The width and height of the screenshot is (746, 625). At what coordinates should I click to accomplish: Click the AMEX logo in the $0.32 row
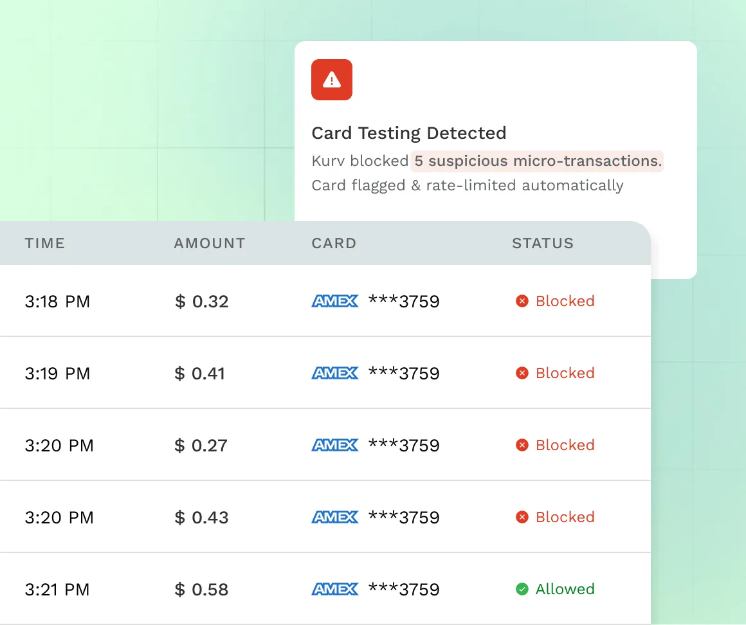pyautogui.click(x=335, y=301)
